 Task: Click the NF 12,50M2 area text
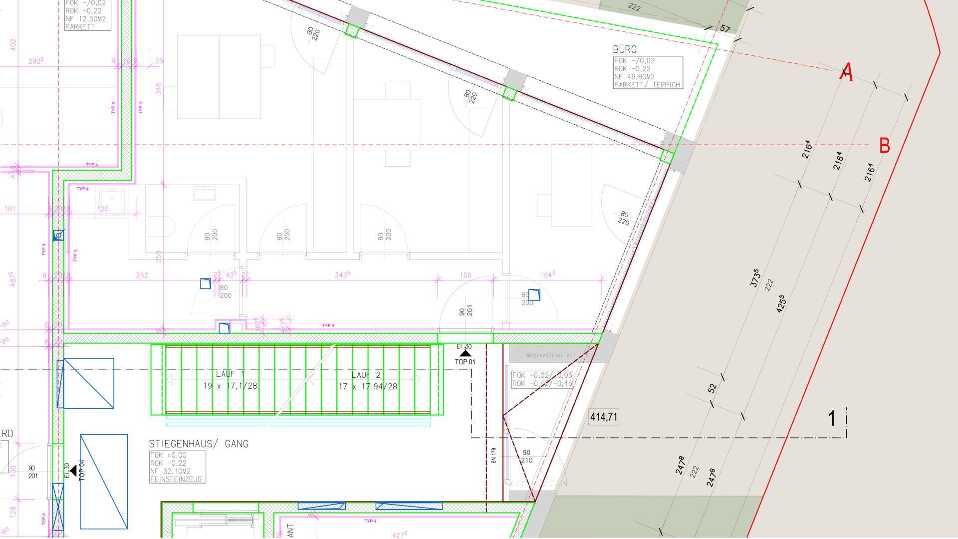[x=85, y=18]
